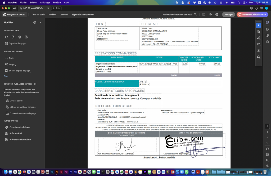Click the rotate page icon in Modifier la page
271x176 pixels.
click(x=6, y=37)
